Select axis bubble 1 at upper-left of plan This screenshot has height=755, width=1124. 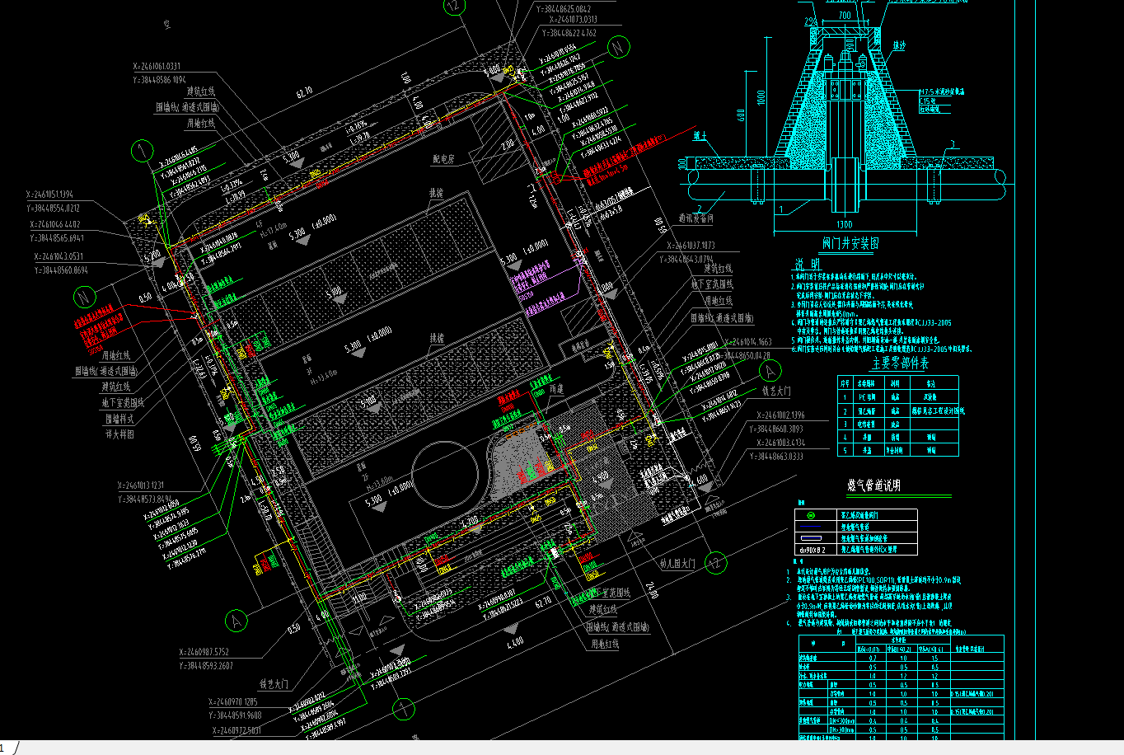pyautogui.click(x=143, y=150)
